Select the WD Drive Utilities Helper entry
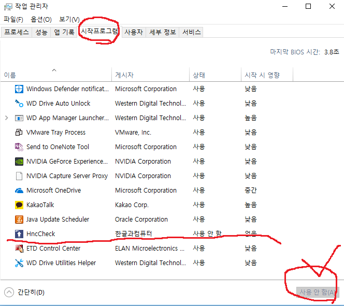The image size is (344, 306). [61, 263]
